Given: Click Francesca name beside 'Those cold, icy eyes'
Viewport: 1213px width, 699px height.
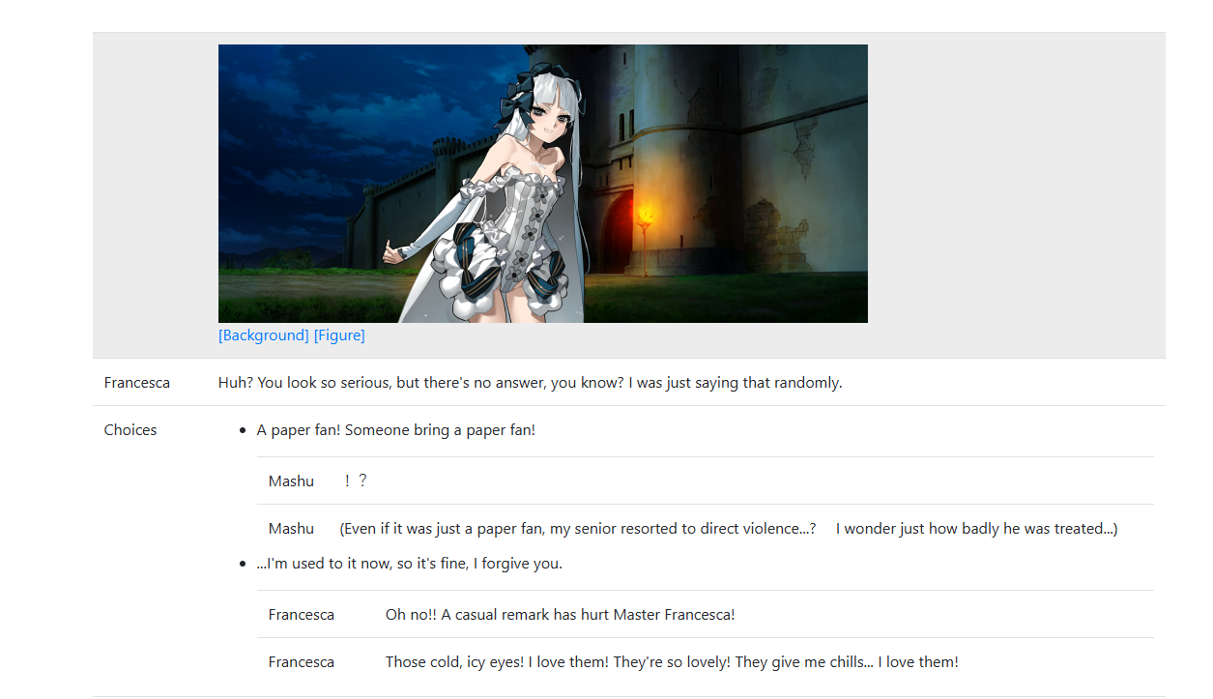Looking at the screenshot, I should coord(302,662).
